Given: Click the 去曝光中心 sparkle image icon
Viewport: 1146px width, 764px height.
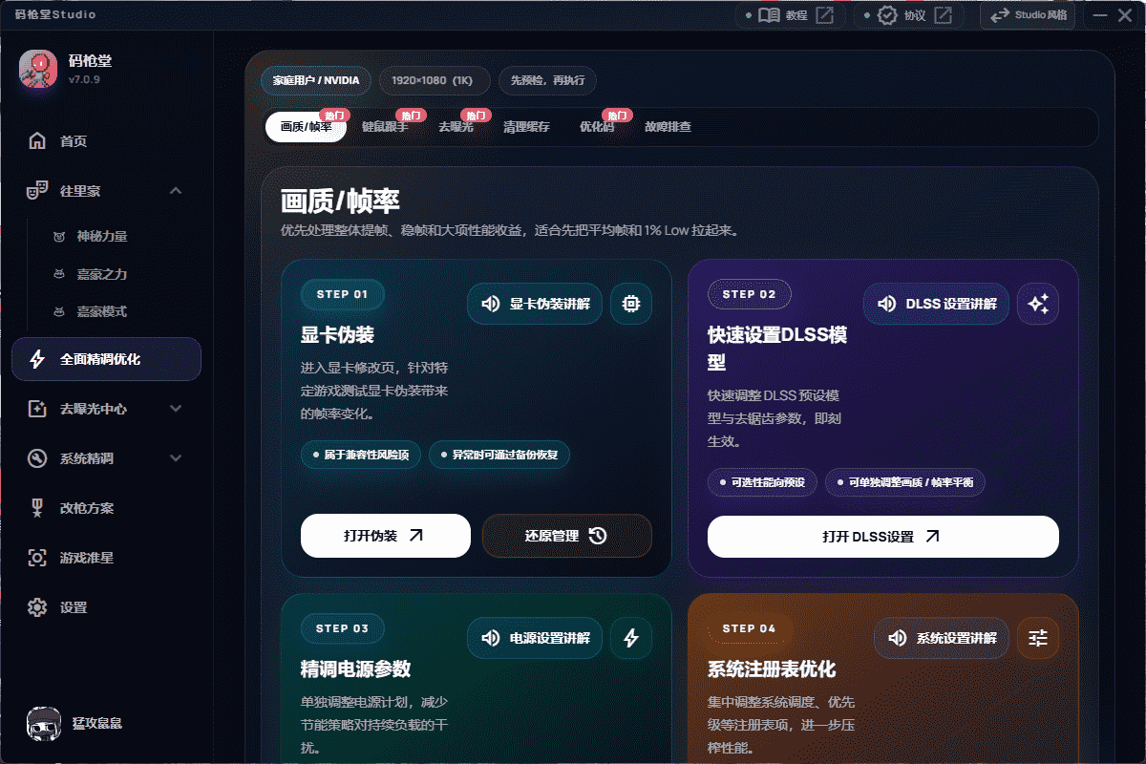Looking at the screenshot, I should pos(37,409).
